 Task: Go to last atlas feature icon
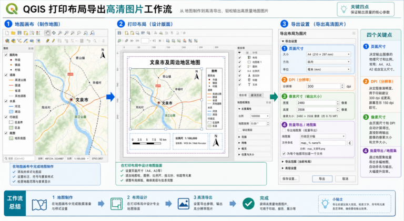[160, 40]
